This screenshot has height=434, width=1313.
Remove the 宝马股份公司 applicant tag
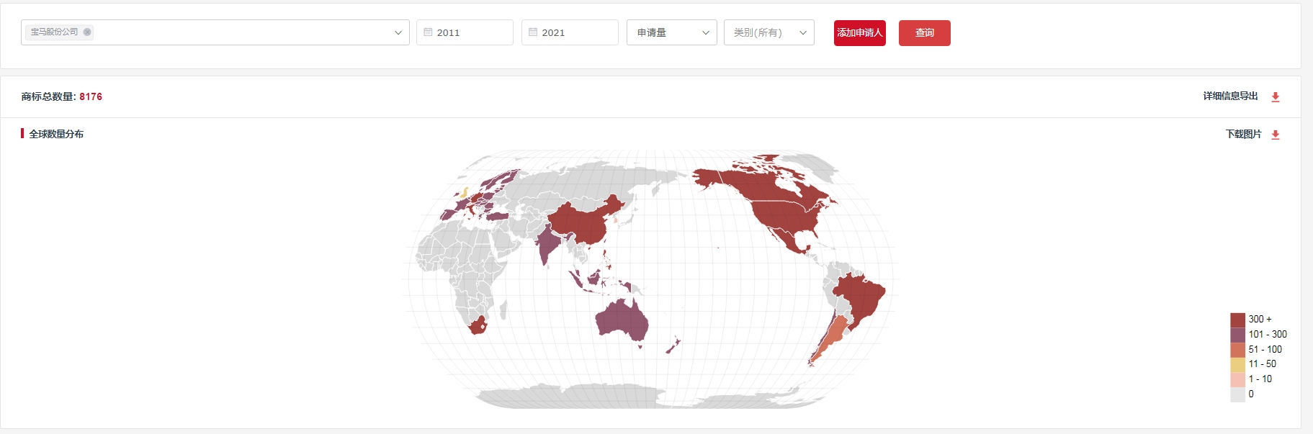[87, 32]
